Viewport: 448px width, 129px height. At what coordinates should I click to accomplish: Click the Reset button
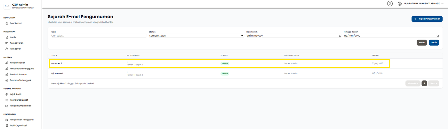pos(421,43)
